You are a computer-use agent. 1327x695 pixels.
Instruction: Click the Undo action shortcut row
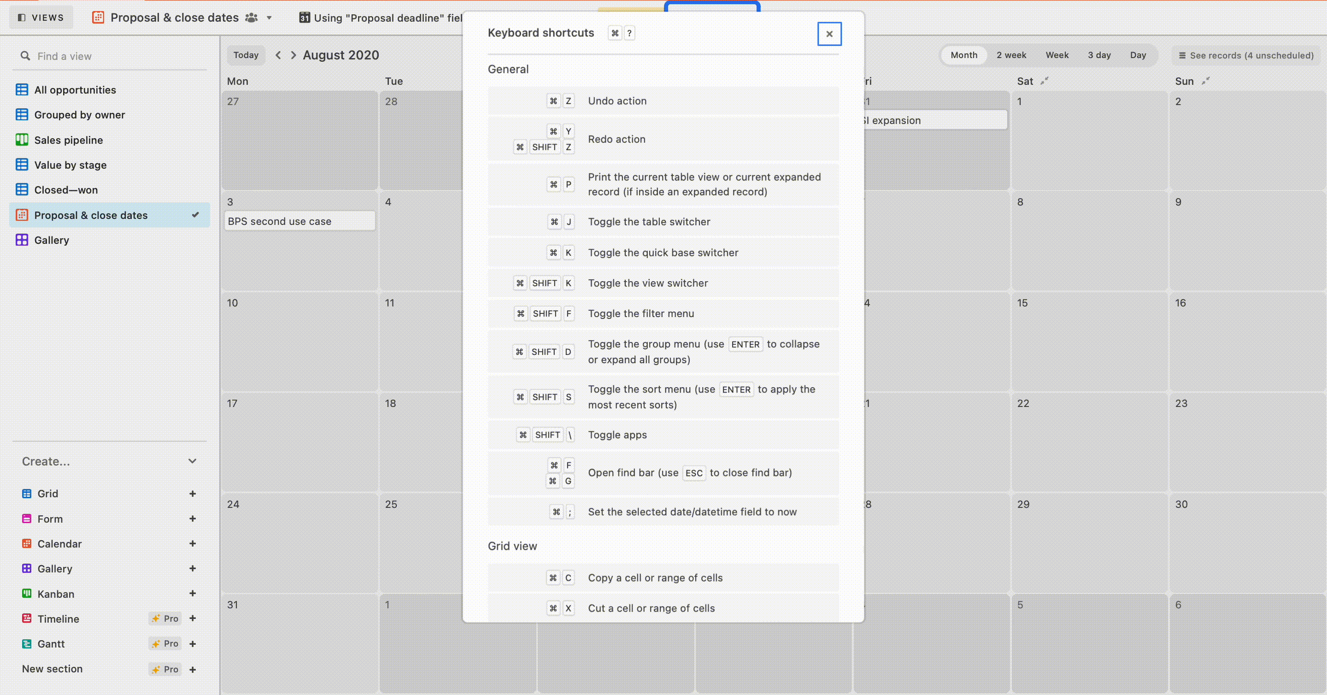coord(663,101)
